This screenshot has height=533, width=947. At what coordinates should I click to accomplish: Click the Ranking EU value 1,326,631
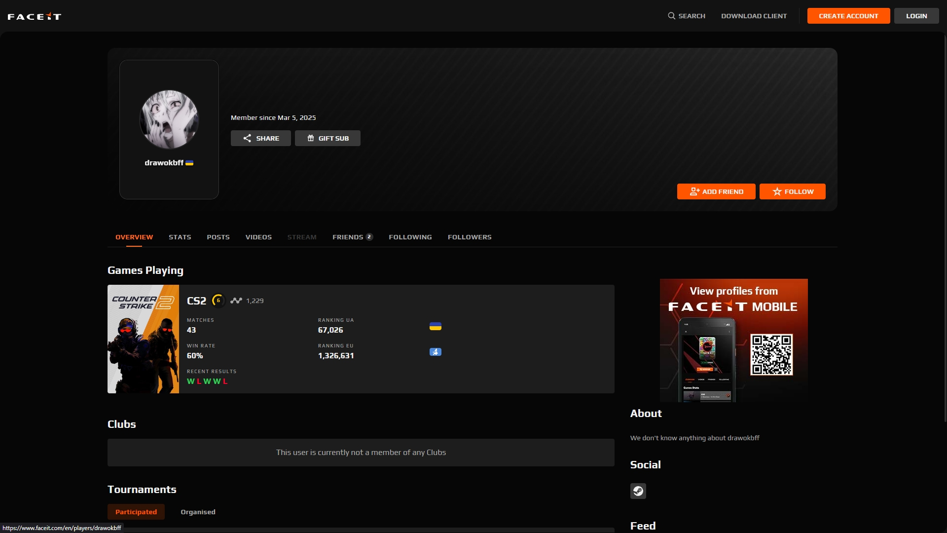tap(336, 356)
